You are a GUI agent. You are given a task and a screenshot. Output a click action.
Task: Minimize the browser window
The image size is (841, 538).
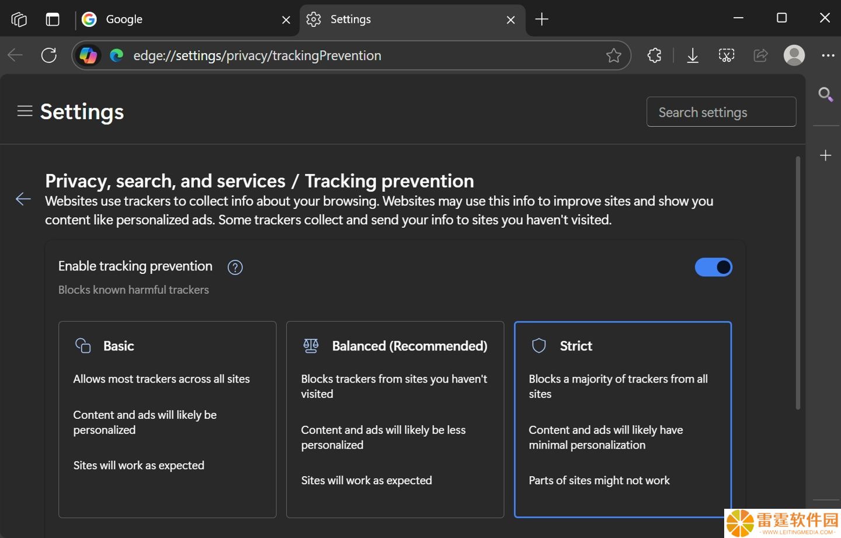(x=738, y=18)
